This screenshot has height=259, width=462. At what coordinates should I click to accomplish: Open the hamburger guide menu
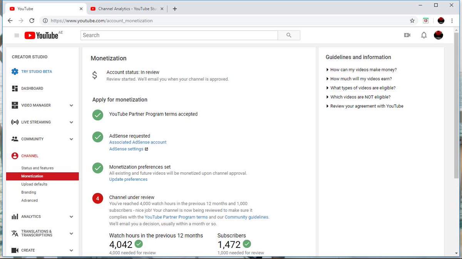(x=17, y=35)
